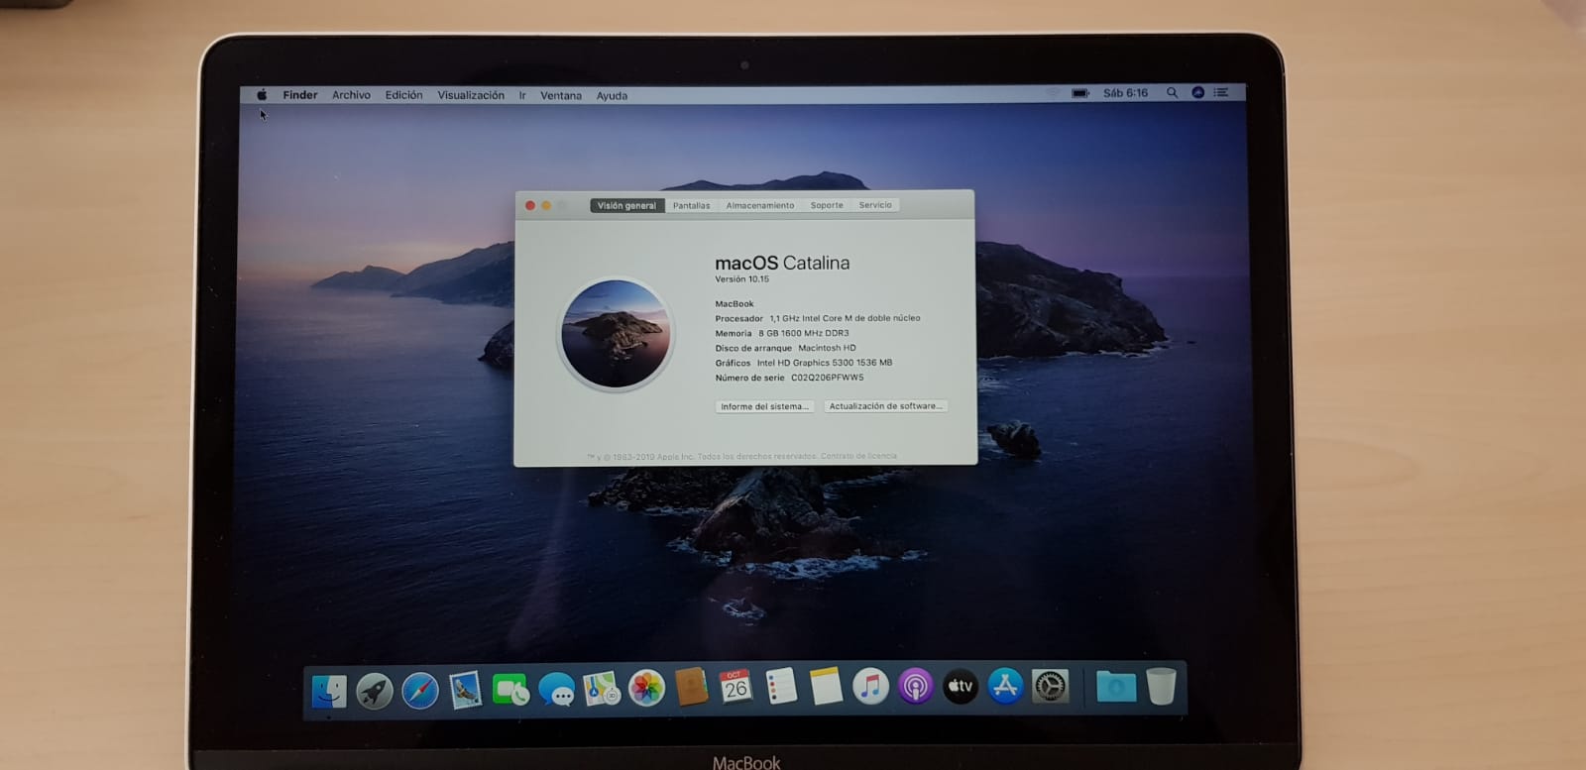This screenshot has width=1586, height=770.
Task: Launch Launchpad rocket icon in dock
Action: click(375, 690)
